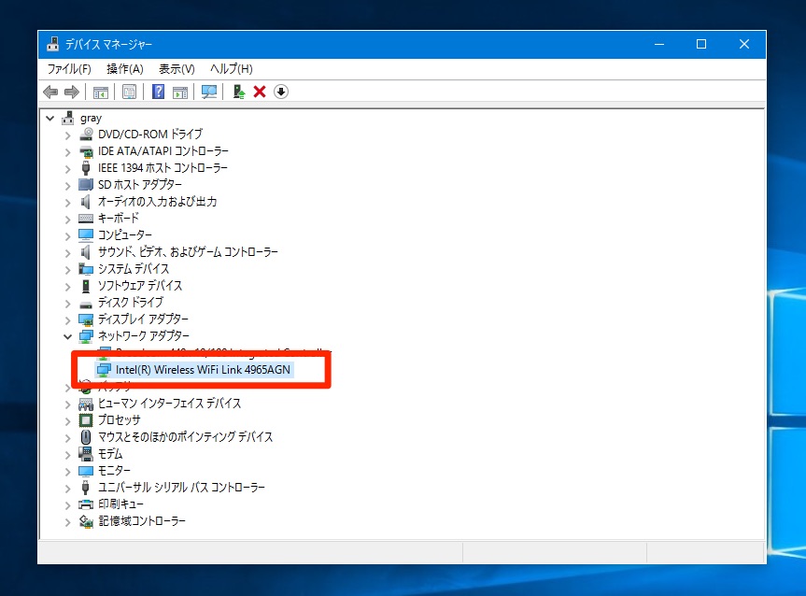Click the update driver icon with green arrow
Screen dimensions: 806x596
coord(239,92)
